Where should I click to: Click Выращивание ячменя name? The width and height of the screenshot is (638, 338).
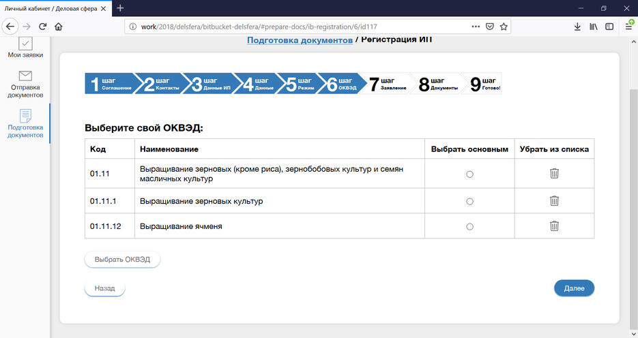tap(181, 226)
